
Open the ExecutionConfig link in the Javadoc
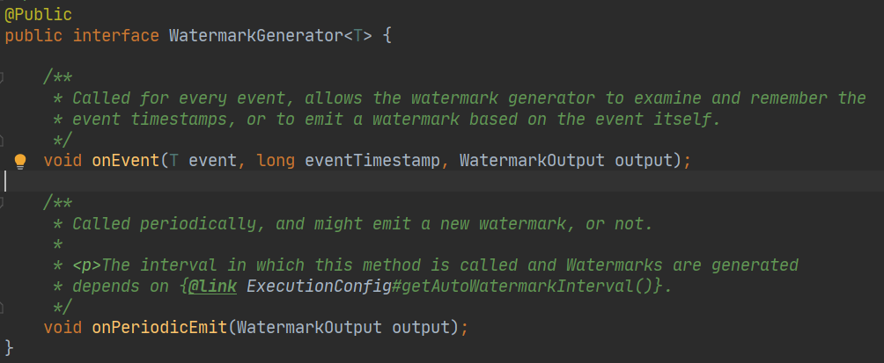click(x=319, y=287)
